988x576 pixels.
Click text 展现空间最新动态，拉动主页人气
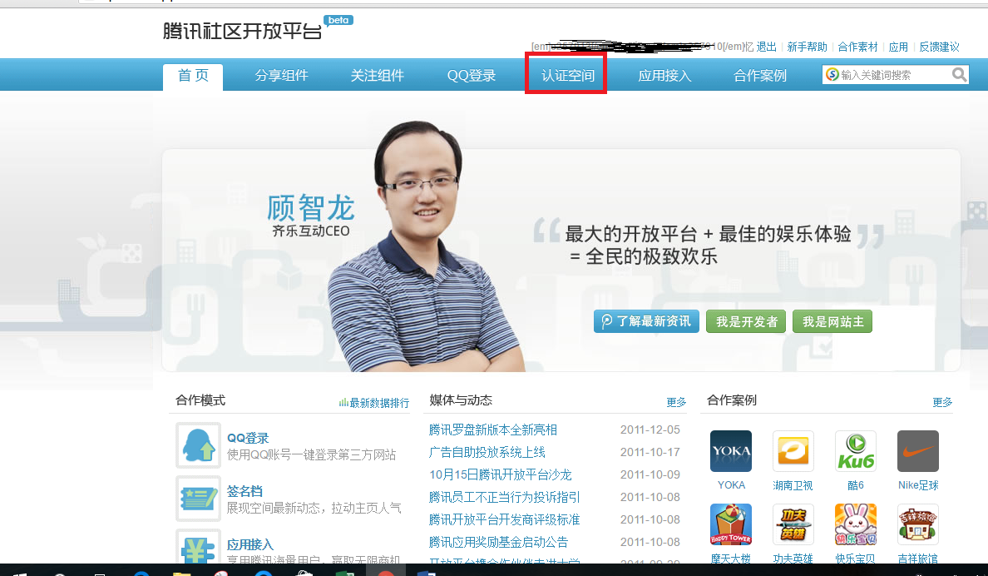pos(314,508)
